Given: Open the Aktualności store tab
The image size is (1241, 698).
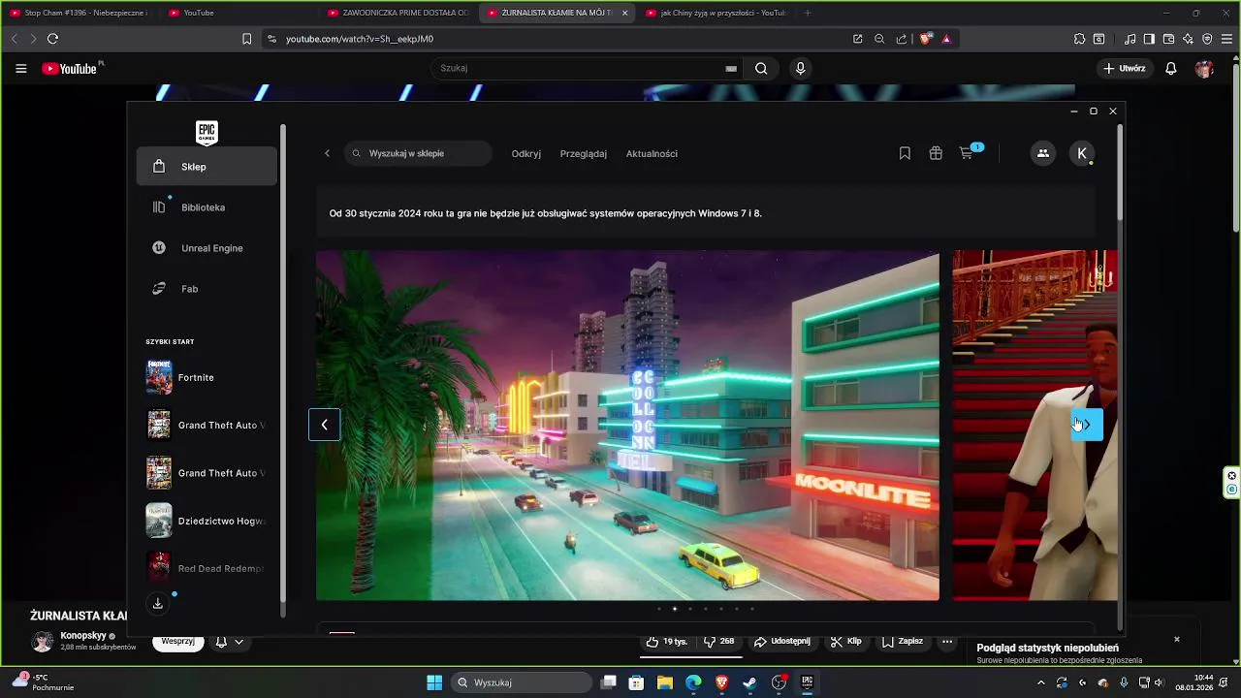Looking at the screenshot, I should pos(652,153).
